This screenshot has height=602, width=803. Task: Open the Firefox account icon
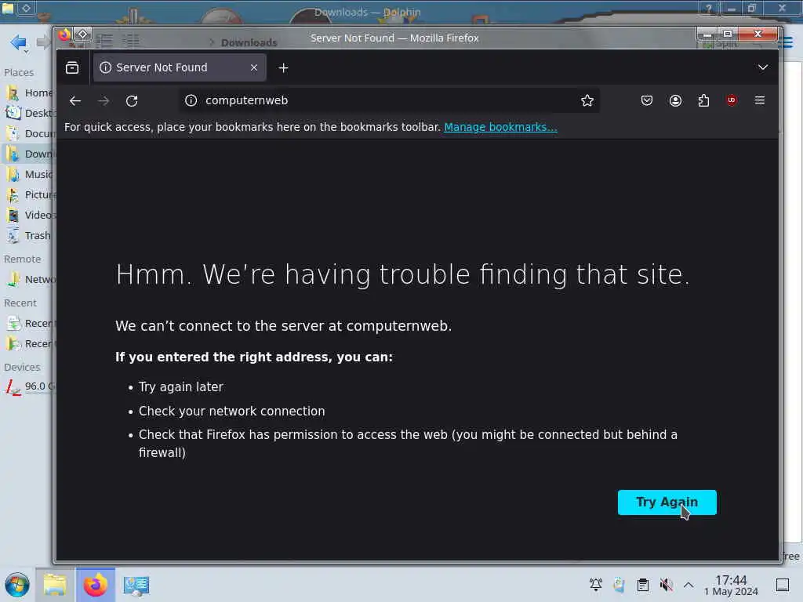click(675, 100)
